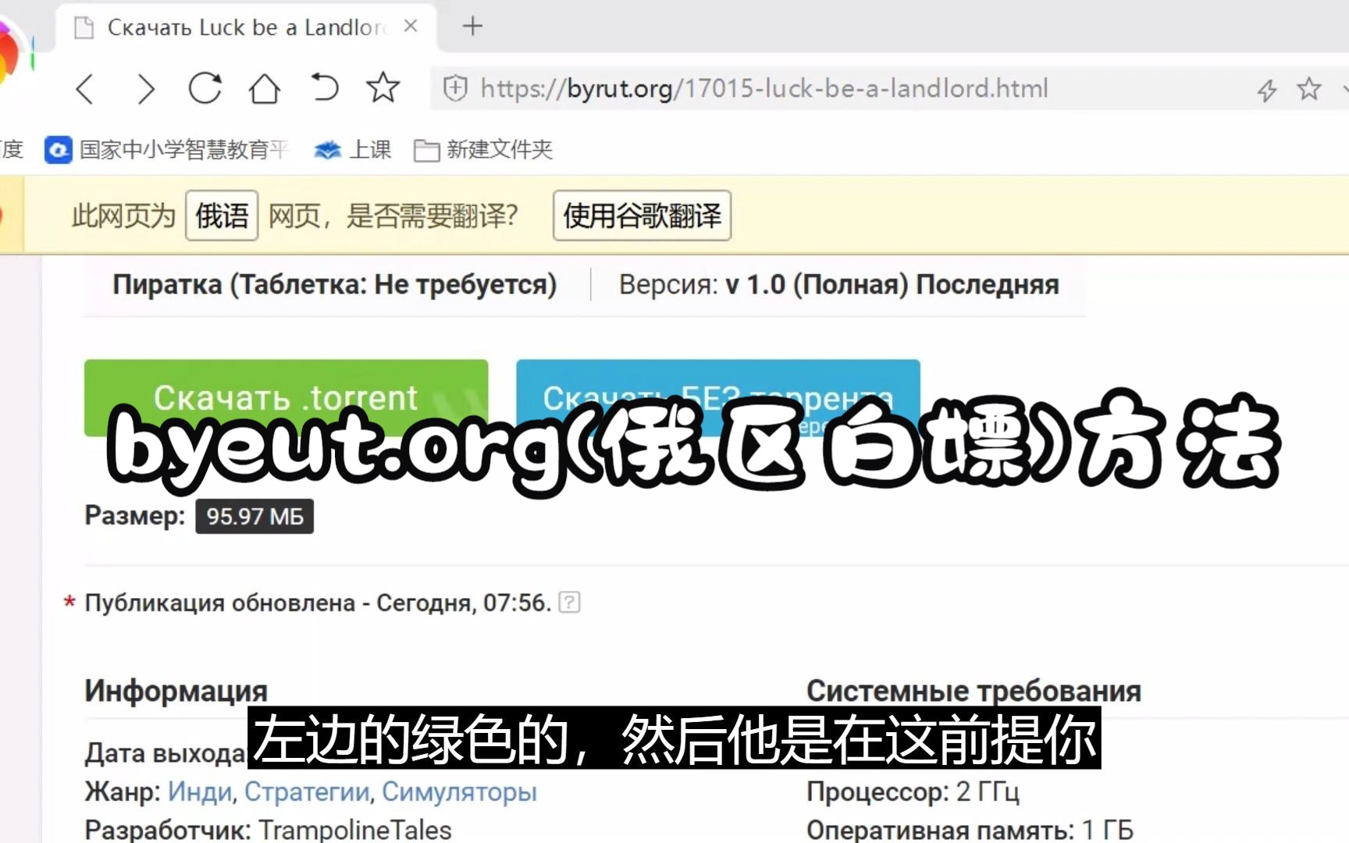Click the Информация heading
This screenshot has width=1349, height=843.
[176, 691]
